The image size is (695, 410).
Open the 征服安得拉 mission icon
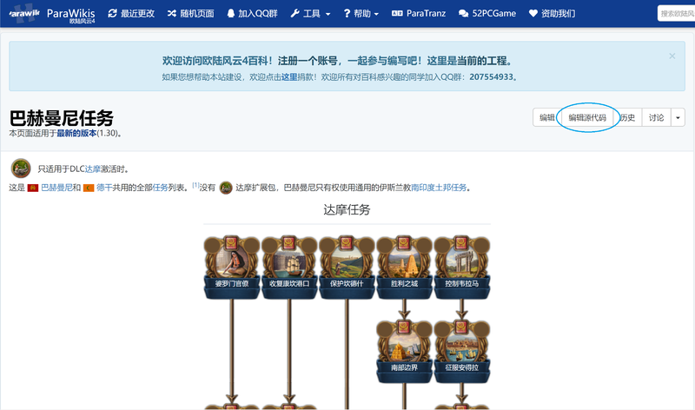point(462,351)
